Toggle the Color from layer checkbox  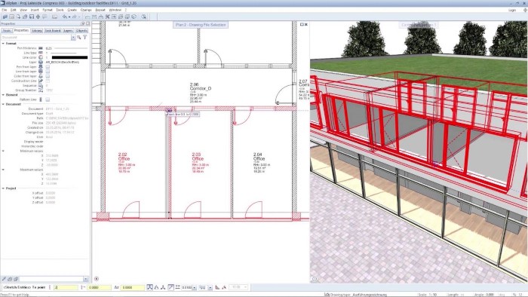(x=48, y=76)
